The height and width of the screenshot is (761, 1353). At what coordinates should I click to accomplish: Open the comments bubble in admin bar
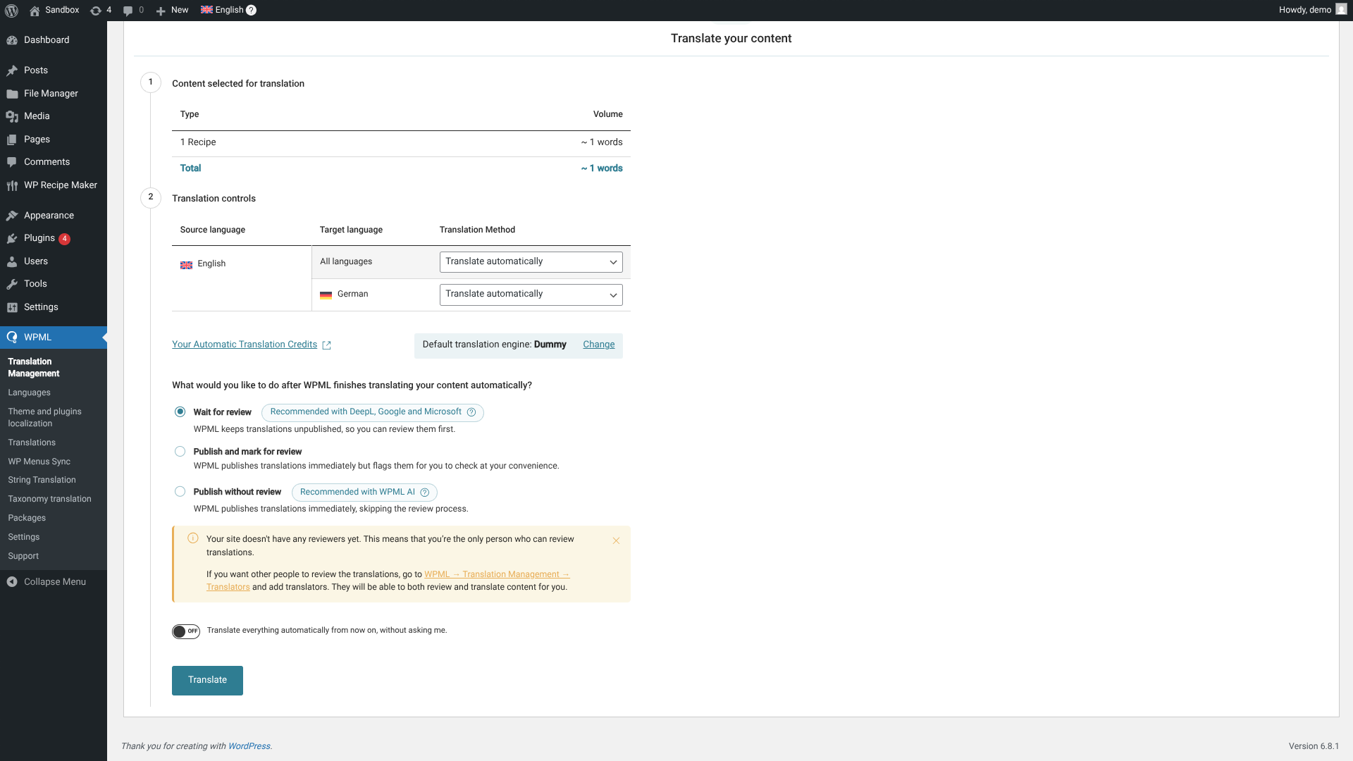tap(128, 11)
